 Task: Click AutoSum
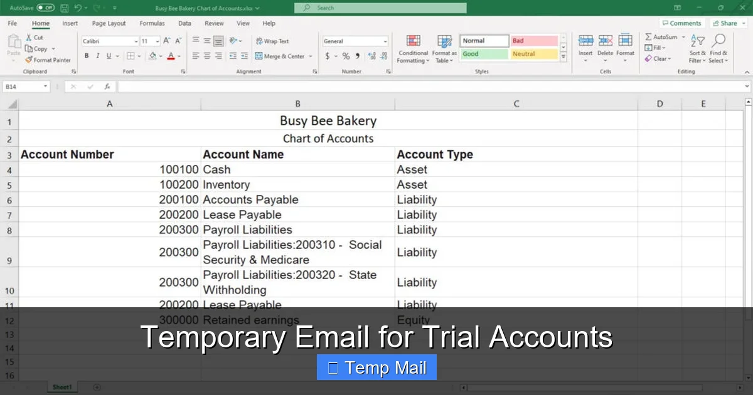(661, 37)
